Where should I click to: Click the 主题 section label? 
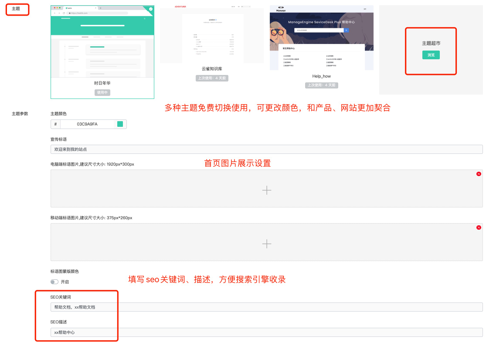[x=16, y=9]
